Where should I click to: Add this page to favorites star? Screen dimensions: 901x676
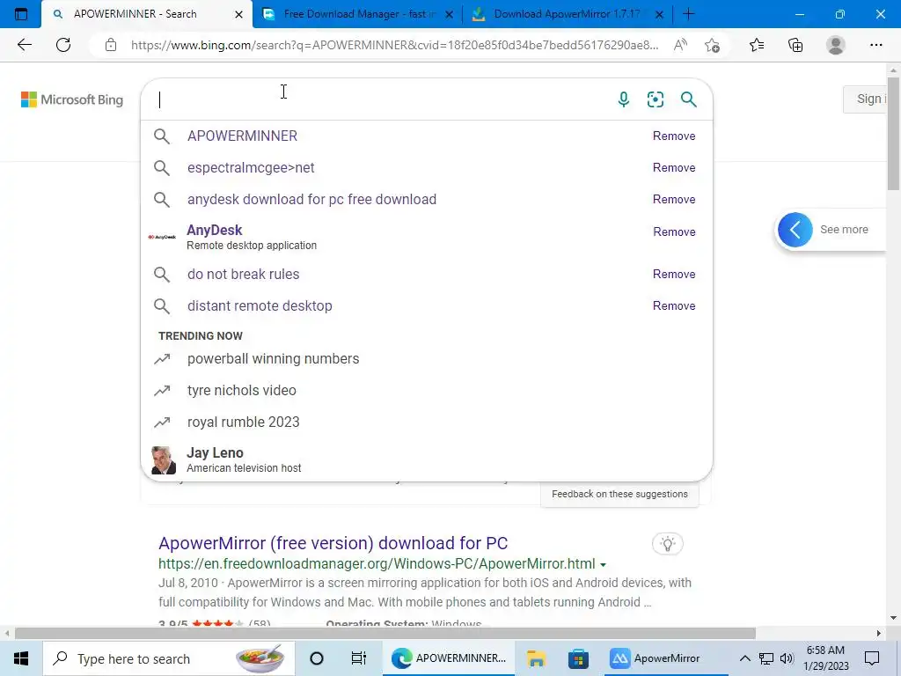(x=712, y=45)
